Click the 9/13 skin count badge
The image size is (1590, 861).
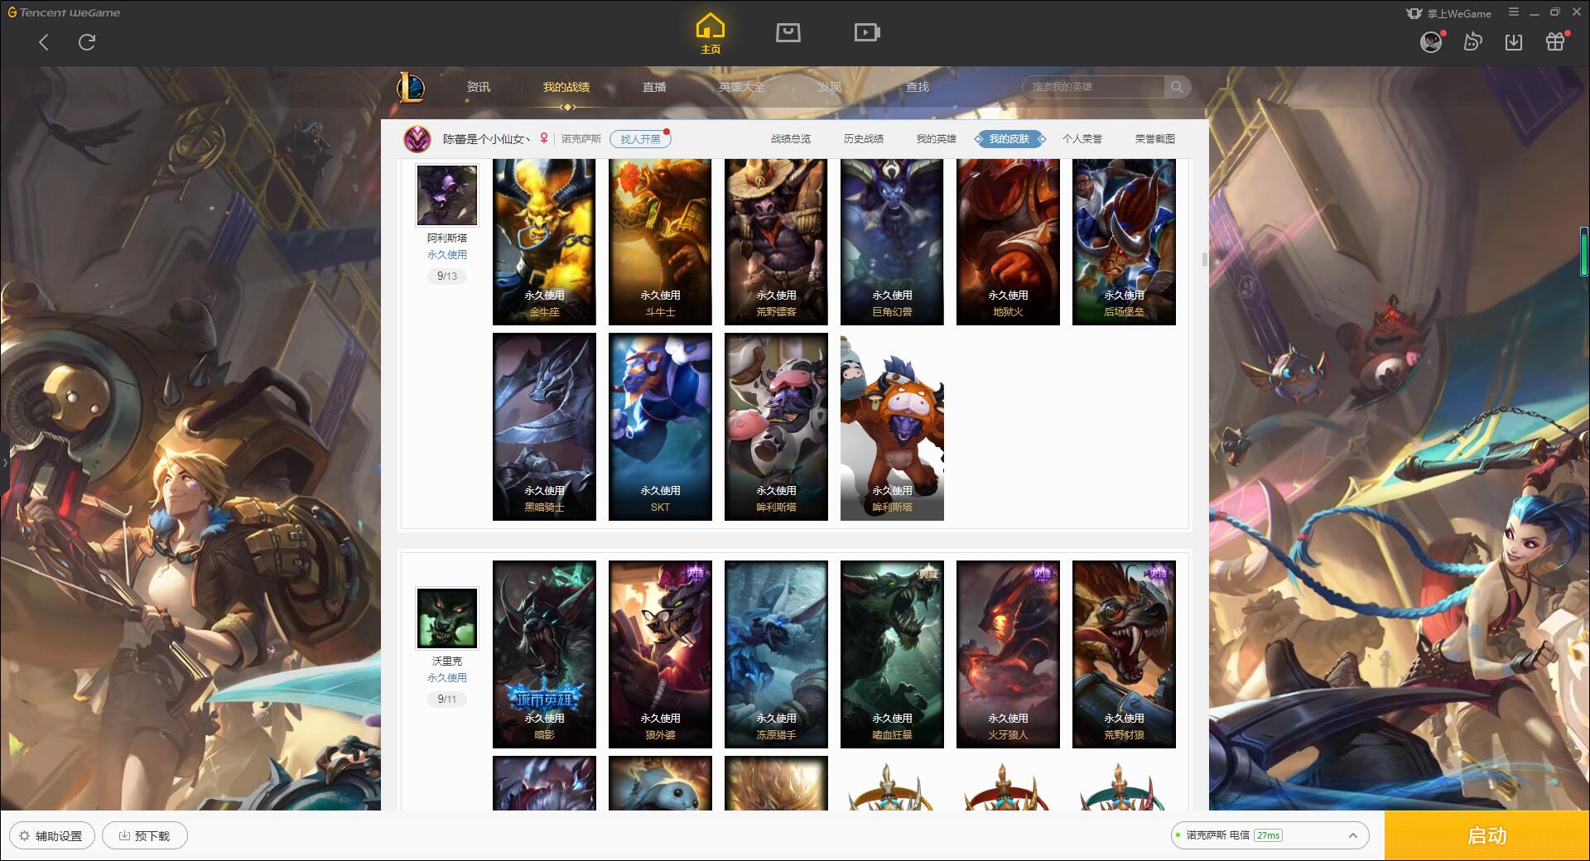(447, 277)
